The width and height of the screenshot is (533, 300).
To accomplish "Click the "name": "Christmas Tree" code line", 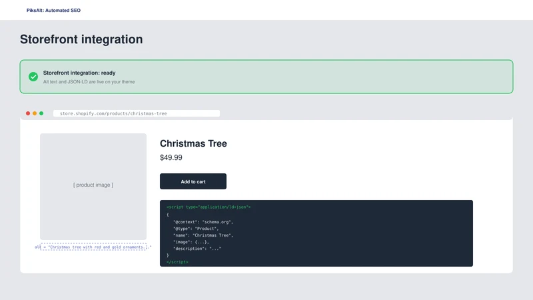I will pos(203,235).
